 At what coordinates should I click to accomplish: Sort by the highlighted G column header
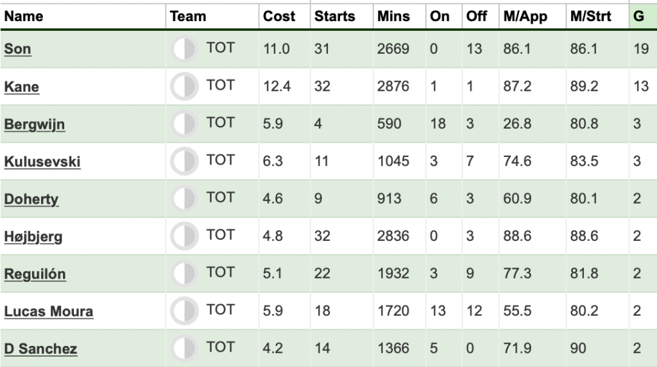(x=638, y=16)
